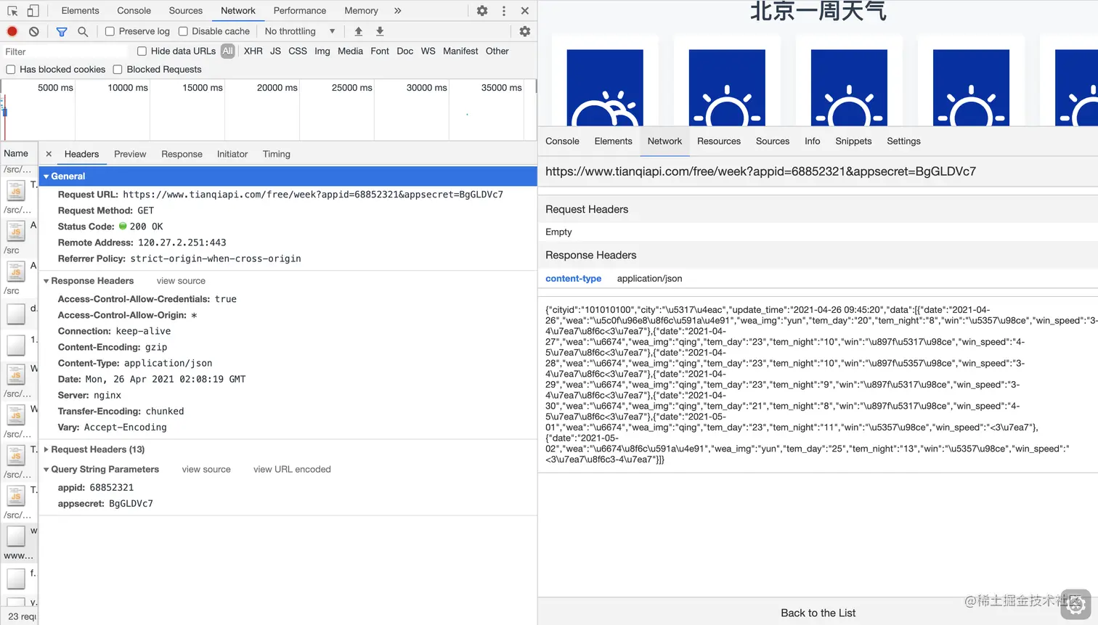This screenshot has height=625, width=1098.
Task: Show more DevTools tabs chevron
Action: point(397,11)
